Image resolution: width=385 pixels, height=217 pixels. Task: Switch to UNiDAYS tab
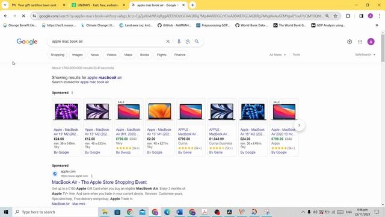(x=99, y=5)
